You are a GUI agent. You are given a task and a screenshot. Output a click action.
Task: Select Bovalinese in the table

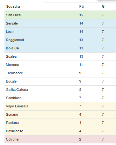tap(14, 131)
